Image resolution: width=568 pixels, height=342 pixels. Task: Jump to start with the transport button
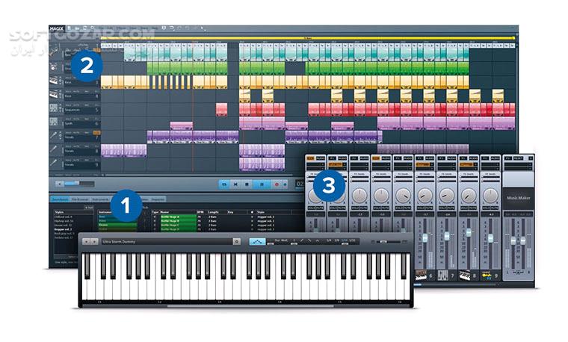235,184
